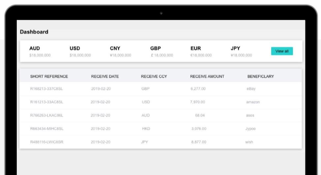This screenshot has width=321, height=175.
Task: Click the RECEIVE AMOUNT column header
Action: coord(207,76)
